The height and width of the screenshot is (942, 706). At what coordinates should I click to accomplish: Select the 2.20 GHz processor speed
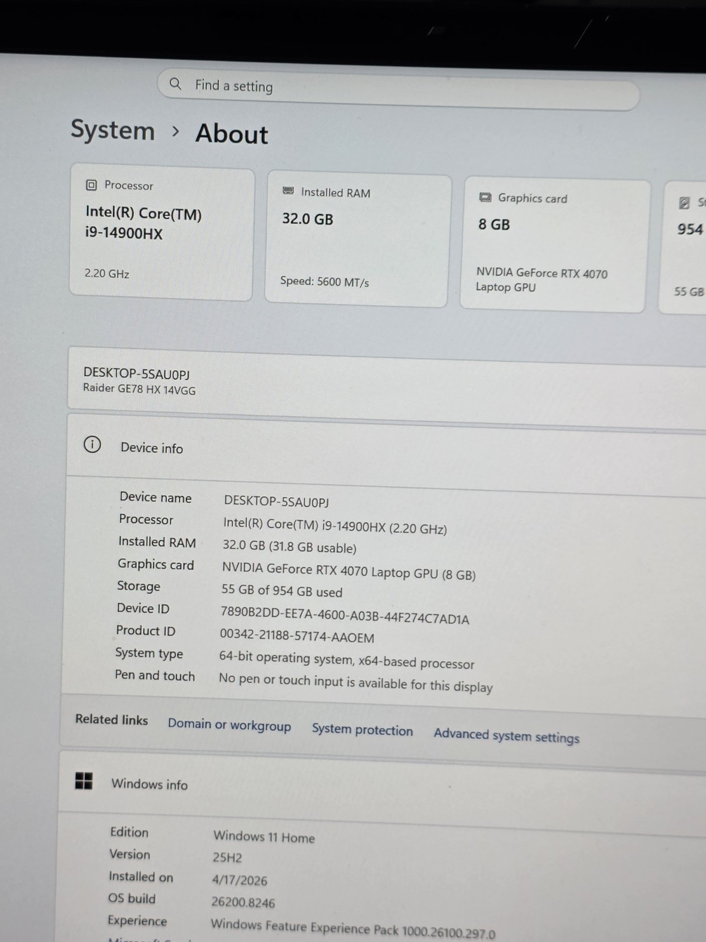(107, 273)
